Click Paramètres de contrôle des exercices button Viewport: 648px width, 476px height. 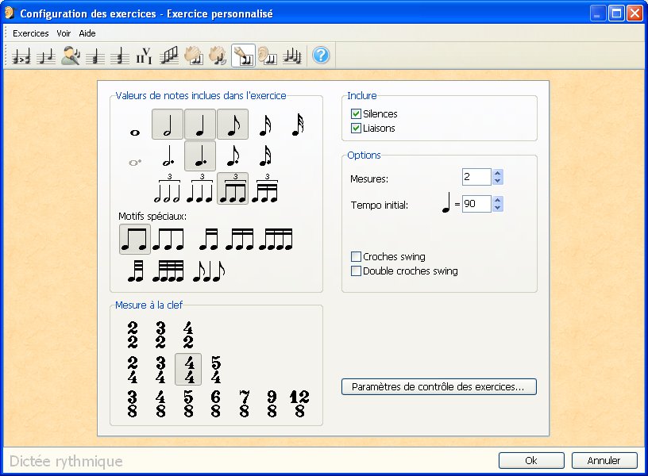point(438,387)
